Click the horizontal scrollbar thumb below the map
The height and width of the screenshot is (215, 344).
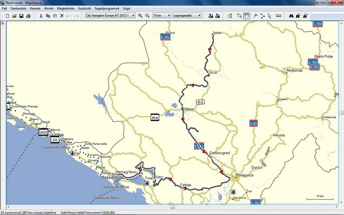point(173,207)
